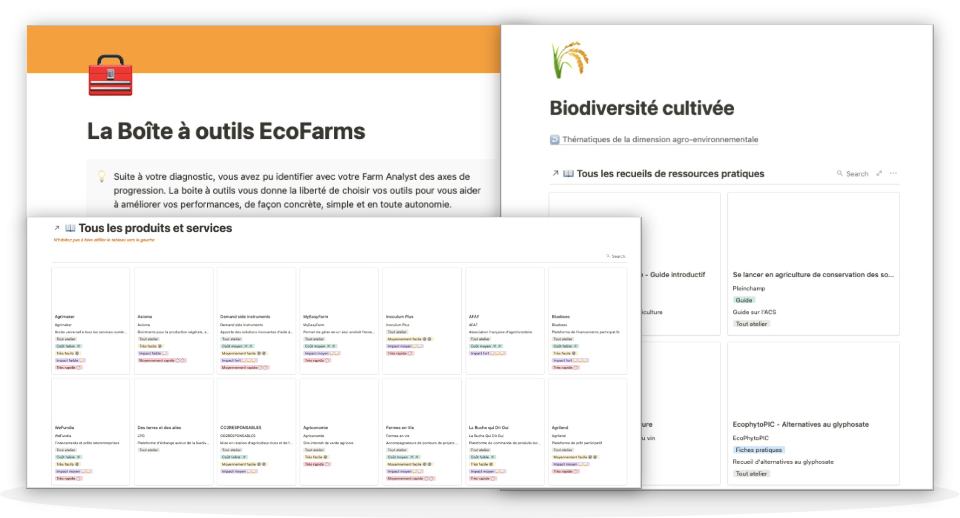Open the Agriconomie card
Screen dimensions: 960x518
click(339, 431)
